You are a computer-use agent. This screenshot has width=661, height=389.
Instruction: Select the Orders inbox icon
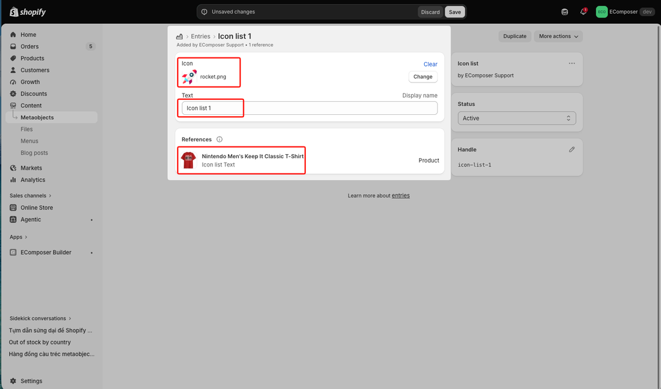point(13,46)
